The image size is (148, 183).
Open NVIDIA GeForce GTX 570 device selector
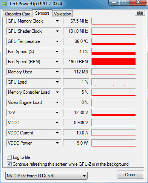click(x=46, y=176)
